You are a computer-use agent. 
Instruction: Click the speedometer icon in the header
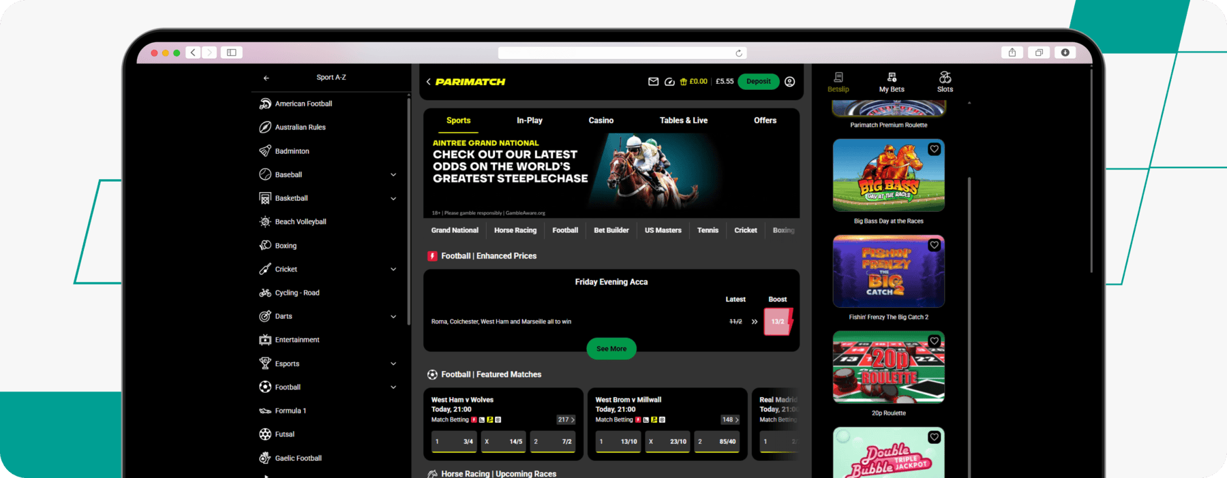tap(669, 82)
